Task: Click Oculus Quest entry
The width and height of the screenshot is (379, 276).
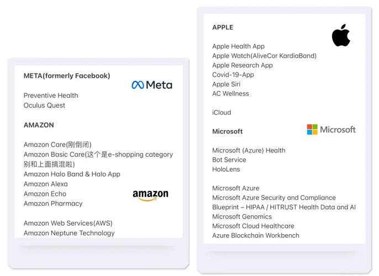Action: point(44,105)
